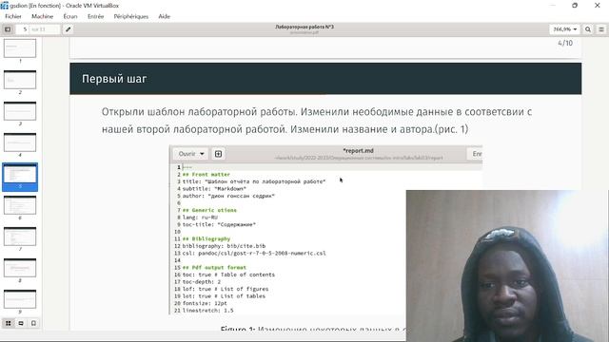Select page 9 thumbnail

20,299
